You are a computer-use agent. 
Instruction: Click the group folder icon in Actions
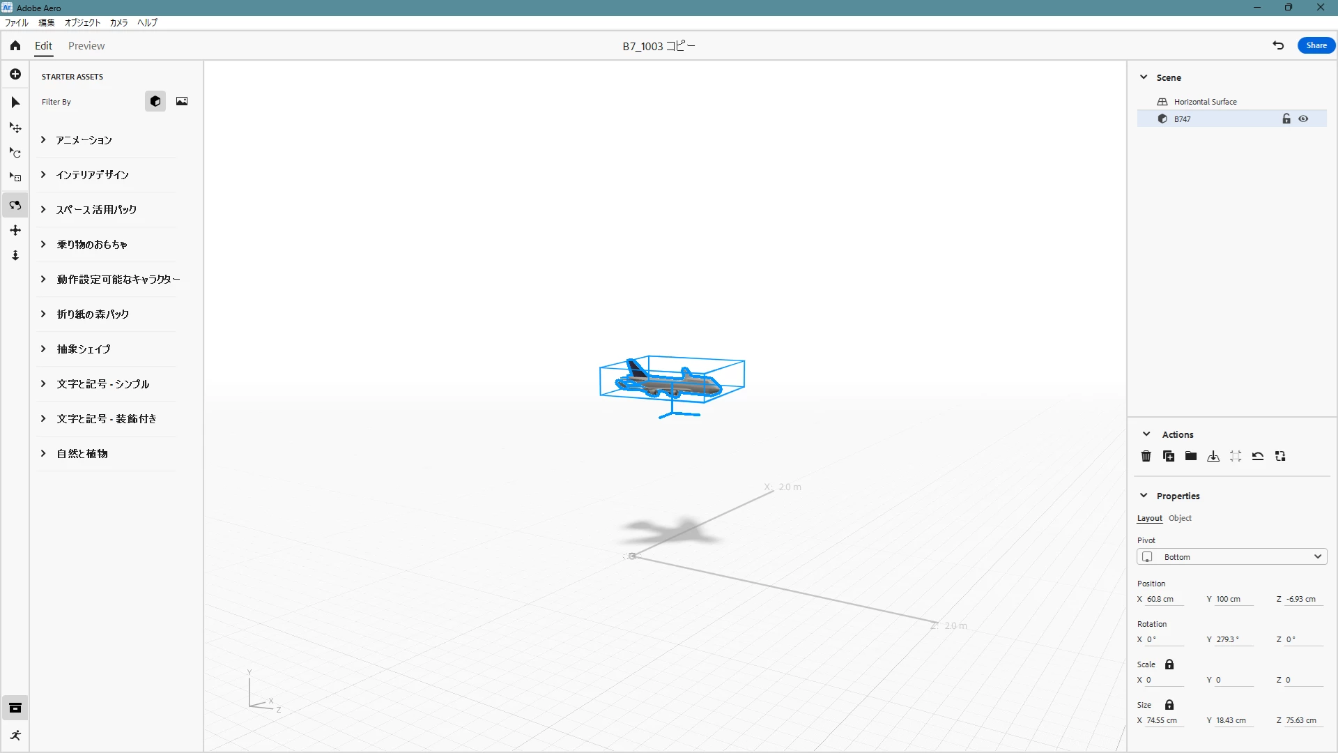coord(1191,456)
